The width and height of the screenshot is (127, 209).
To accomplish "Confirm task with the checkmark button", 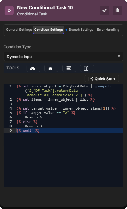I will (105, 10).
